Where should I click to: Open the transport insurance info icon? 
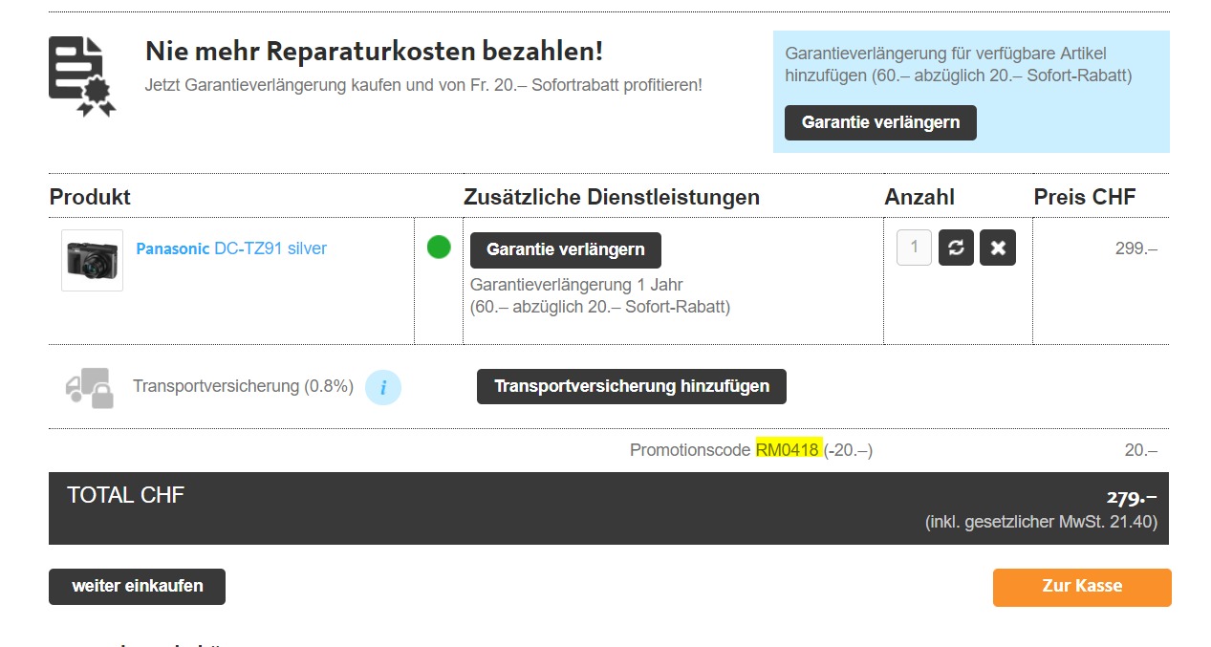(383, 387)
